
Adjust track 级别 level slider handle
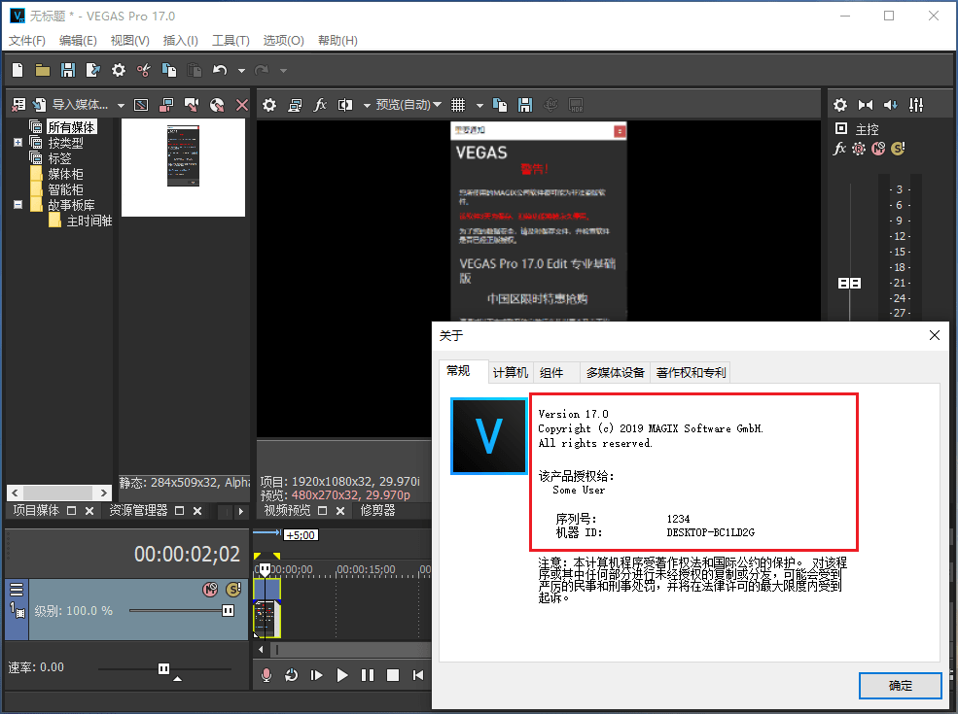[228, 610]
